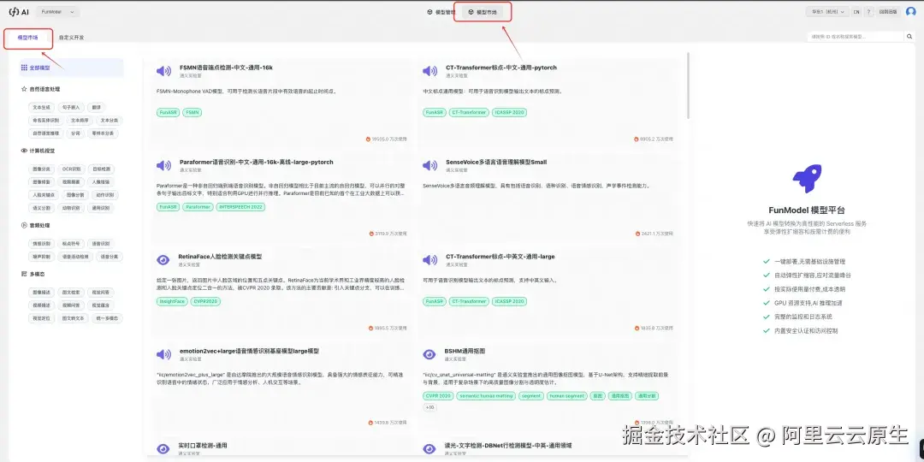
Task: Filter by 文本生成 tag
Action: click(41, 107)
